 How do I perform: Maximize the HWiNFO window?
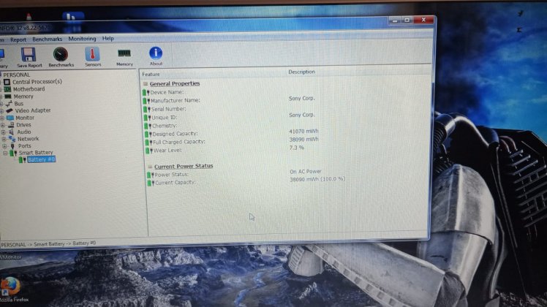[407, 20]
